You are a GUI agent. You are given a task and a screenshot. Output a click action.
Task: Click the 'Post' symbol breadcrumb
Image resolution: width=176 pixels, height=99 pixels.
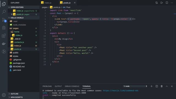[x=67, y=7]
